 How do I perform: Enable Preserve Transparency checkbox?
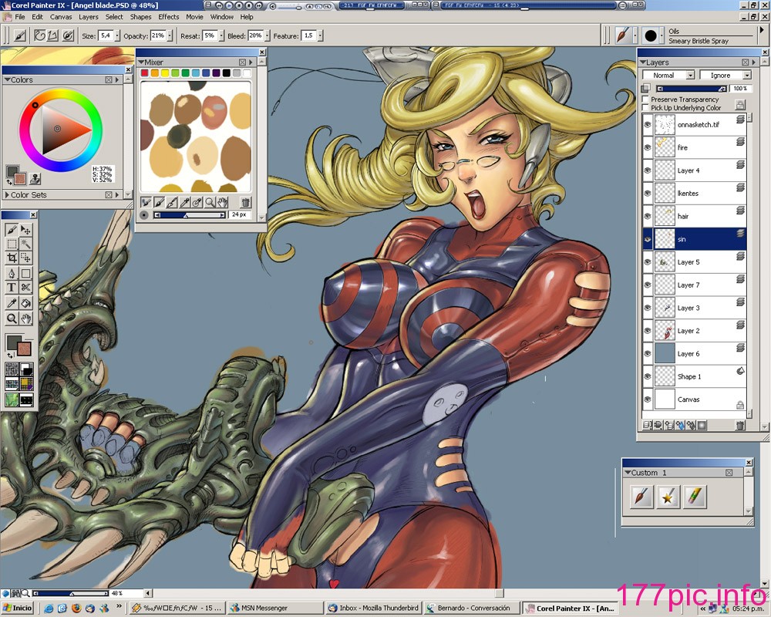tap(645, 99)
